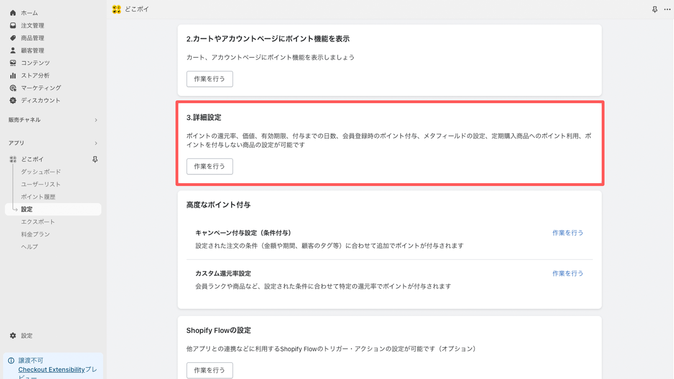The height and width of the screenshot is (379, 674).
Task: Click 作業を行う for カスタム還元率設定
Action: point(568,273)
